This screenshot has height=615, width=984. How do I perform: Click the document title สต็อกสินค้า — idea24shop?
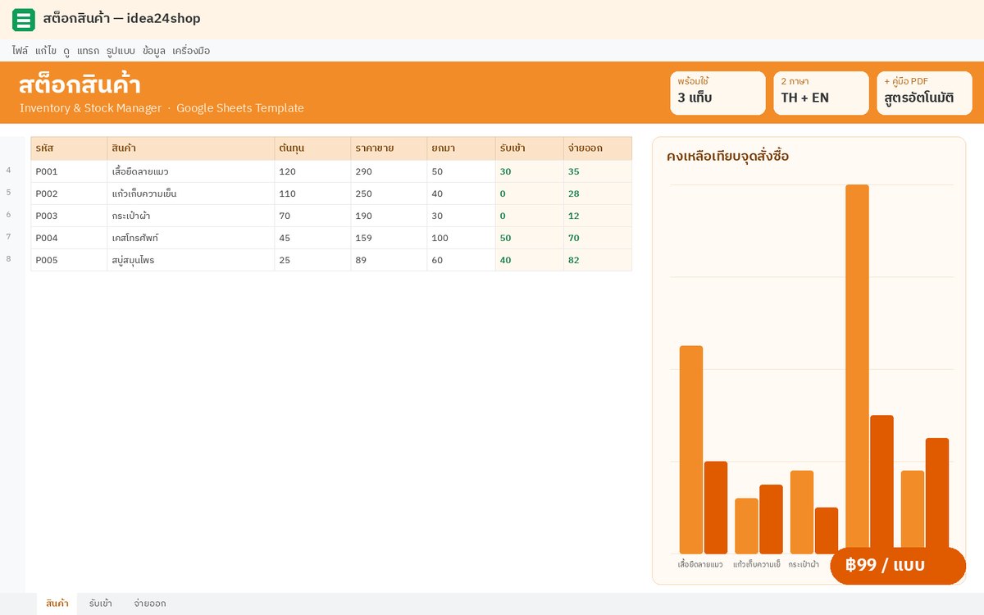pos(122,19)
